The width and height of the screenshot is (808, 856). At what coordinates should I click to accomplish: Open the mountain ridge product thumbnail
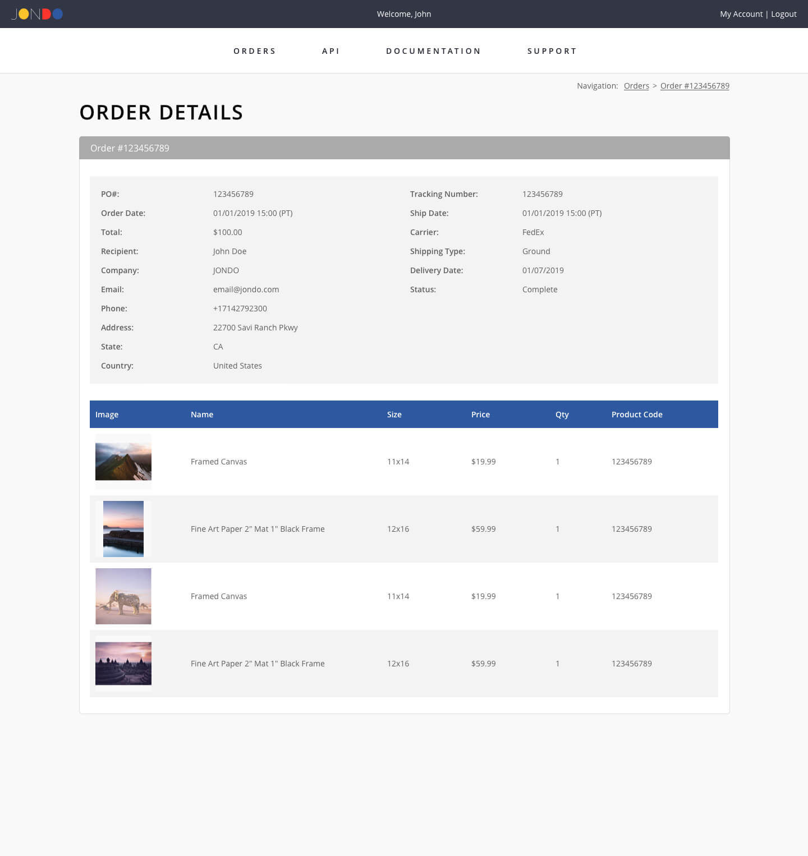[123, 462]
